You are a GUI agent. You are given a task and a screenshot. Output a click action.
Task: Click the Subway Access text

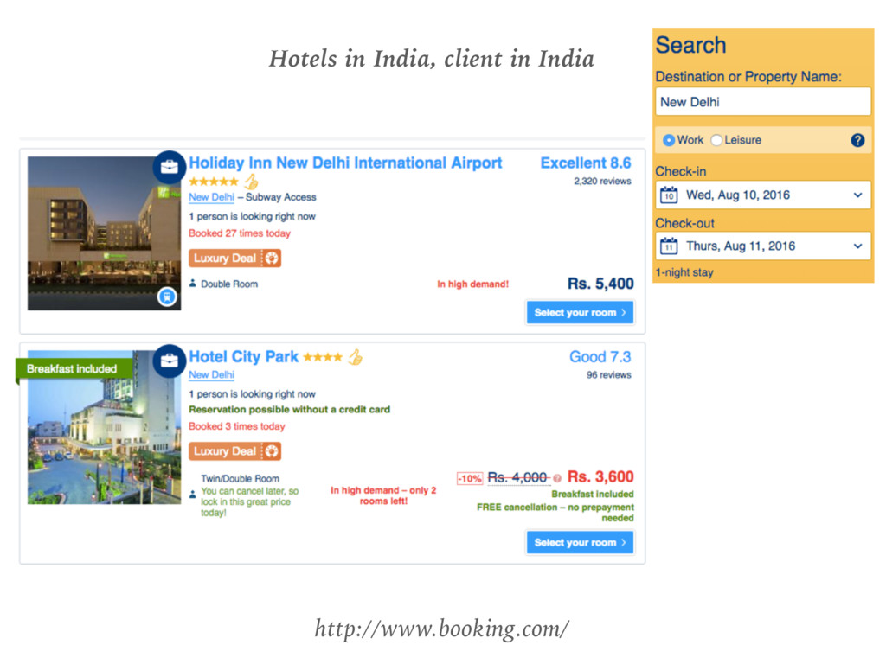281,197
